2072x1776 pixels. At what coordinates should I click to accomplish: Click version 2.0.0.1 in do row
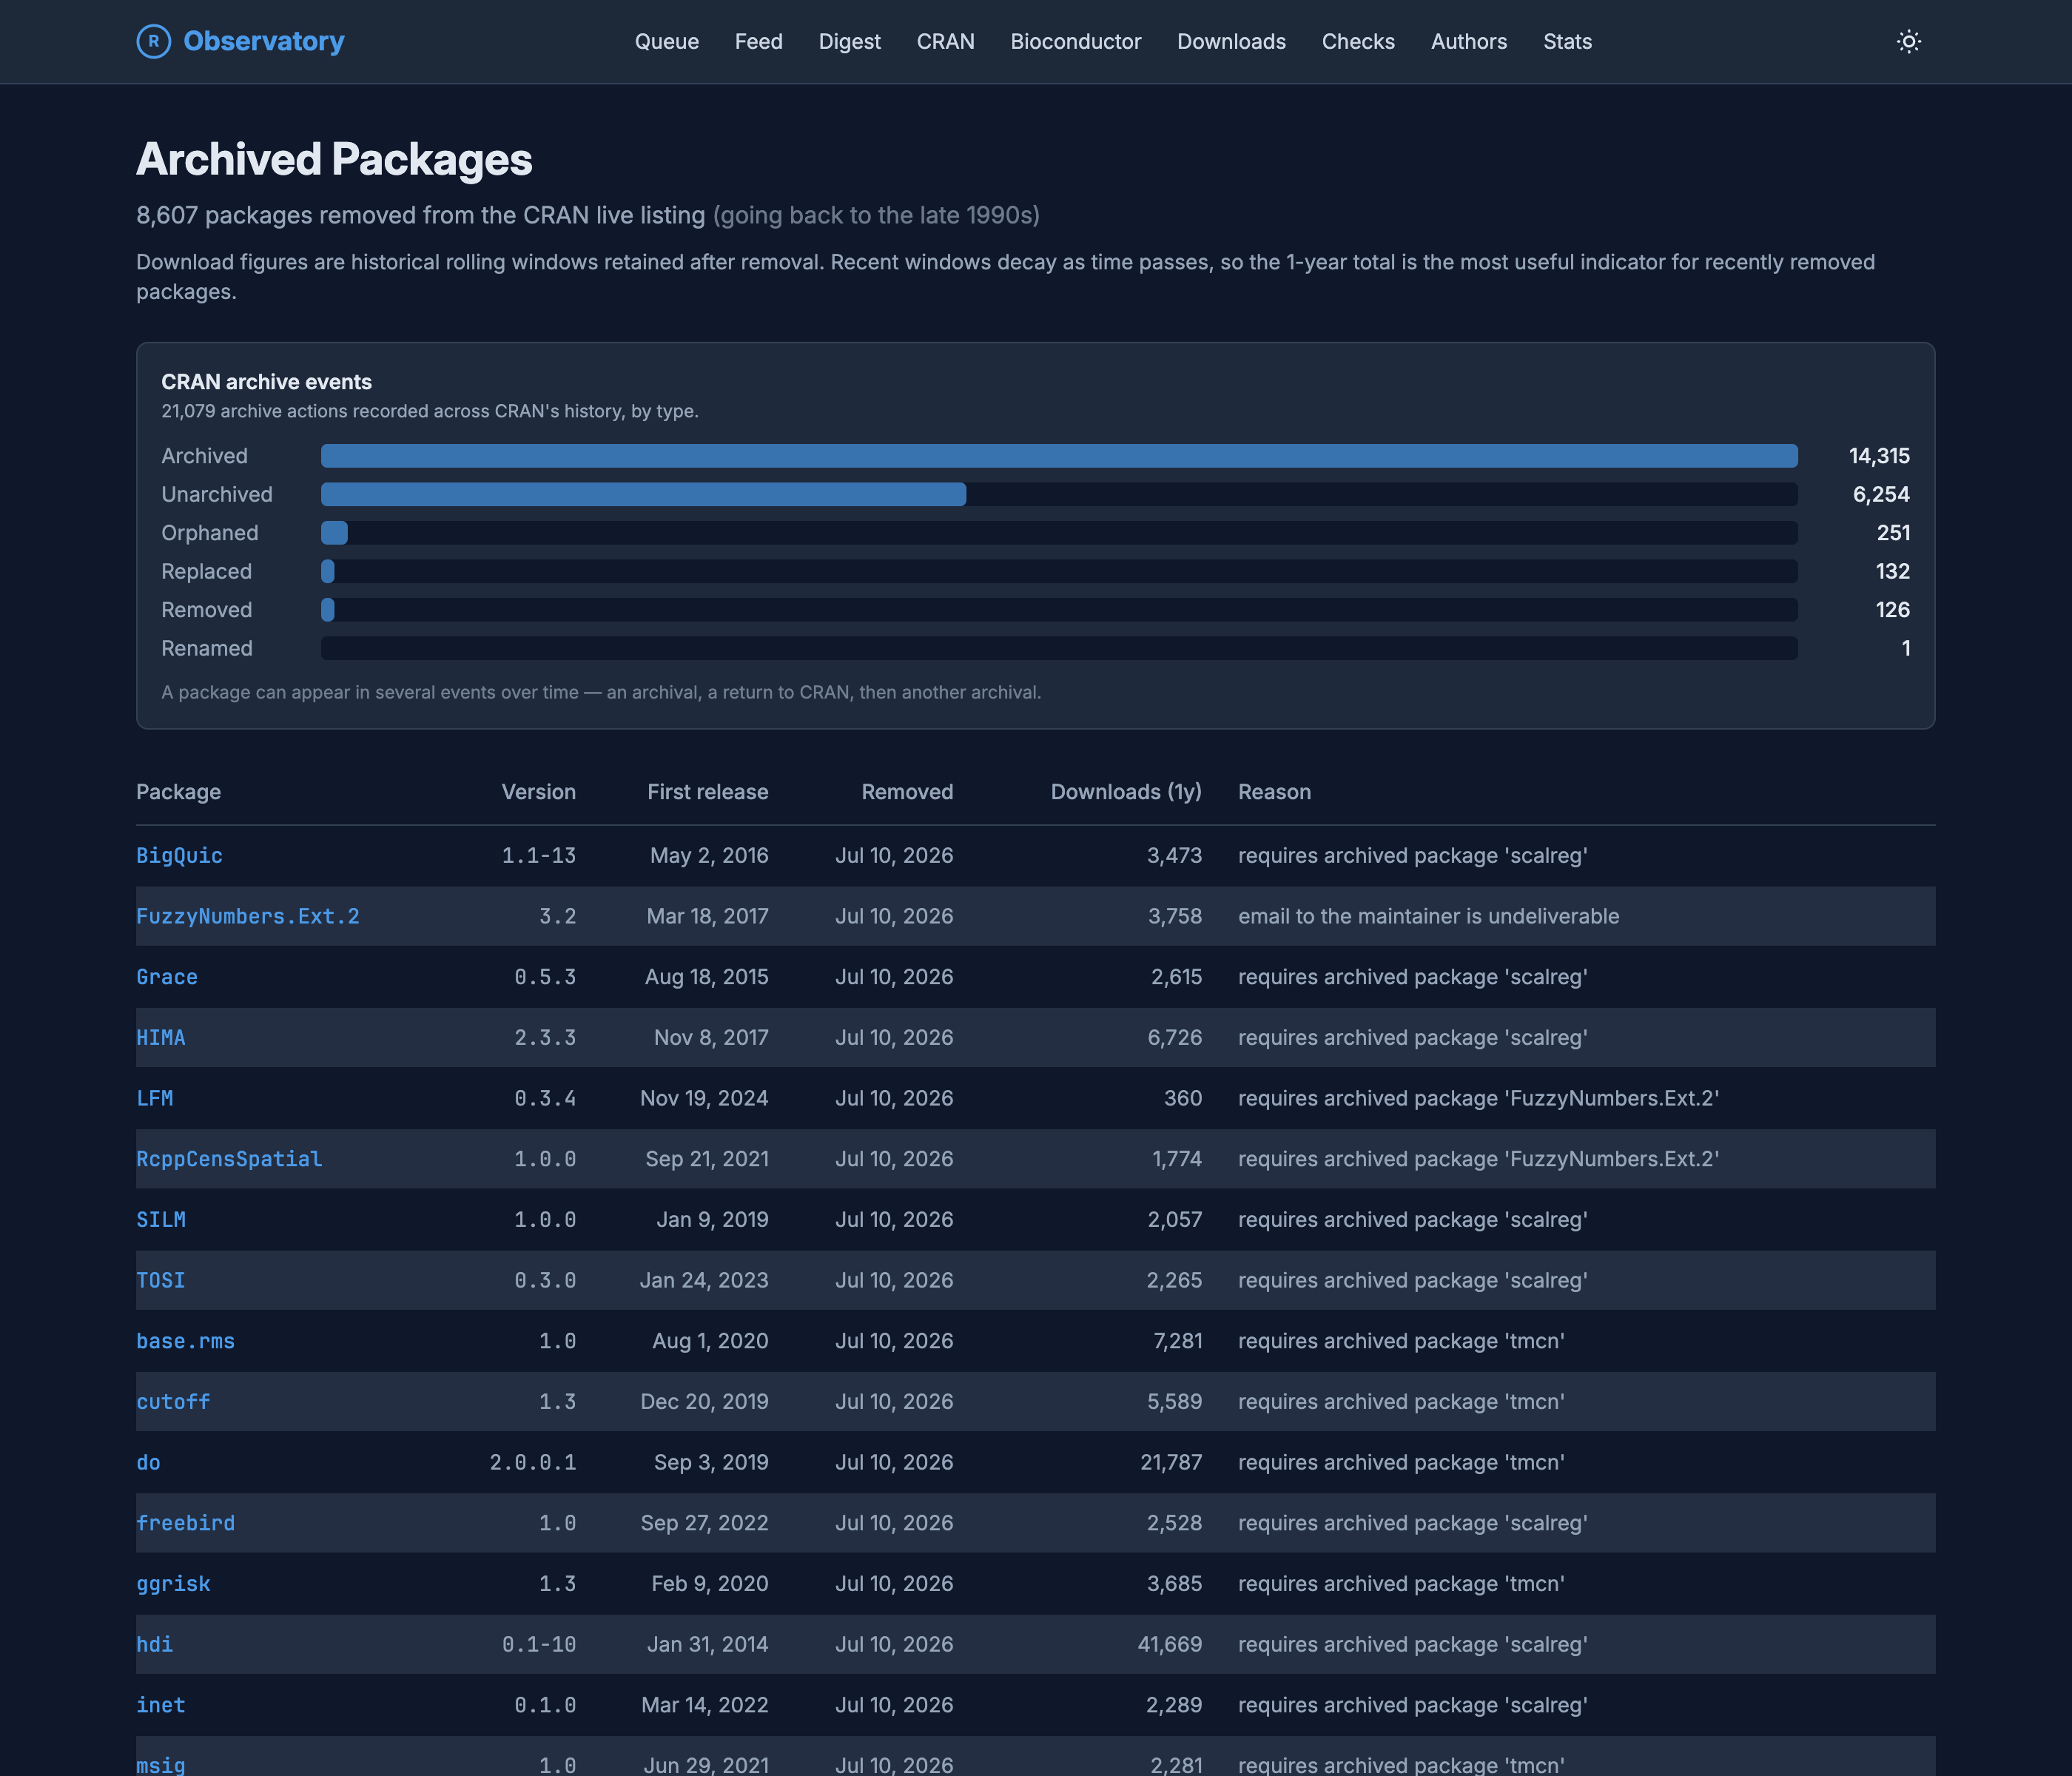[532, 1462]
